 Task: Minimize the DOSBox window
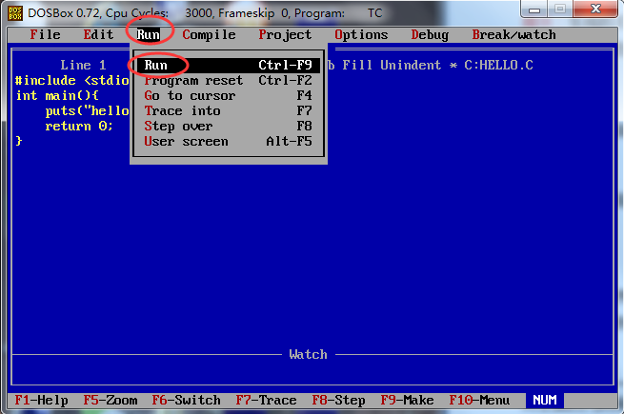(x=534, y=10)
